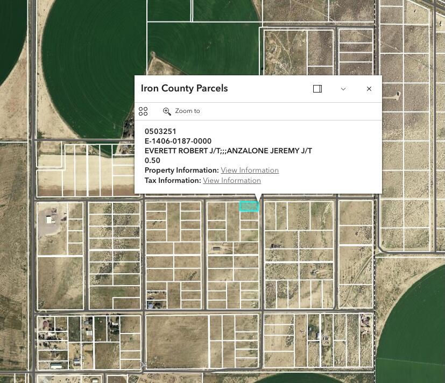Viewport: 445px width, 383px height.
Task: Click the highlighted cyan parcel on map
Action: click(249, 206)
